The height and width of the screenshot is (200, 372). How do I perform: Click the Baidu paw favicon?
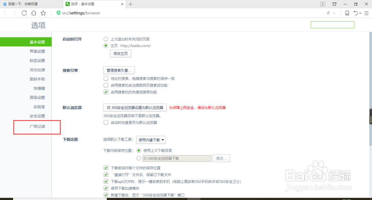[x=5, y=4]
